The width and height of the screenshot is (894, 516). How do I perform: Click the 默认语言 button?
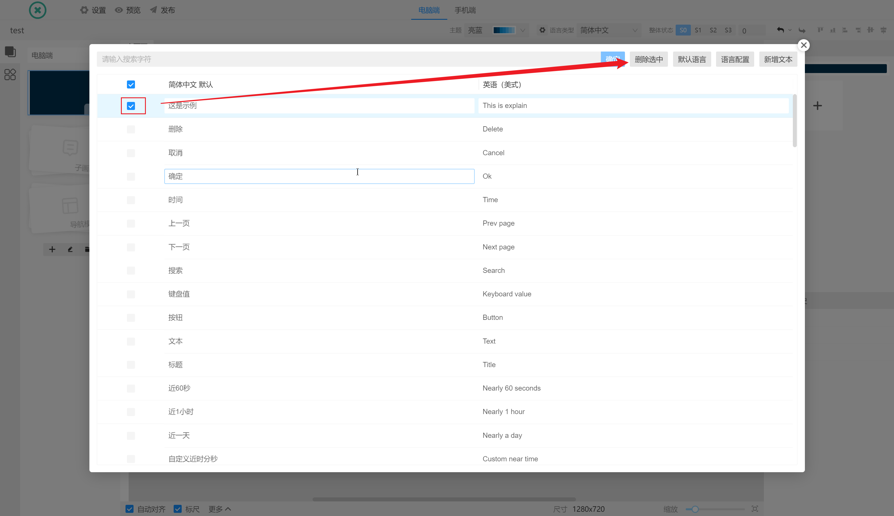(692, 59)
